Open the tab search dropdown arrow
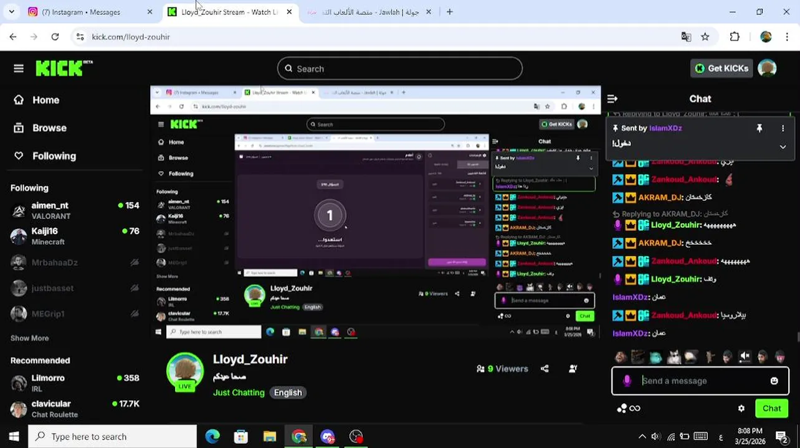800x448 pixels. 11,12
